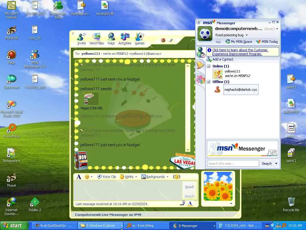Click the Search button in chat input
This screenshot has width=306, height=230.
[189, 196]
